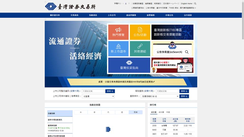The width and height of the screenshot is (244, 137).
Task: Select the medium font size A
Action: (x=126, y=4)
